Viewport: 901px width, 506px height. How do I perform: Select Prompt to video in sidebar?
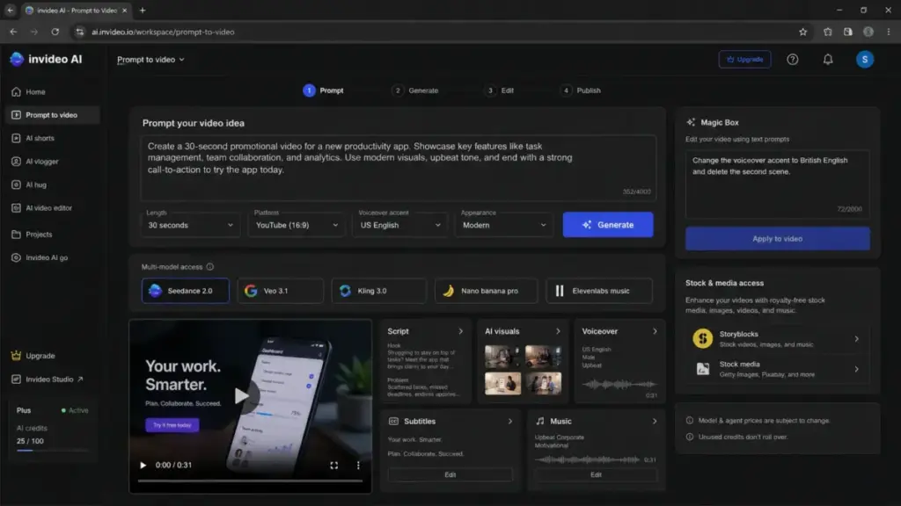pyautogui.click(x=52, y=115)
